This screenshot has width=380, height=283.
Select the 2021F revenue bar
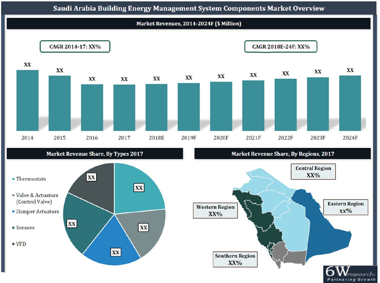(253, 105)
